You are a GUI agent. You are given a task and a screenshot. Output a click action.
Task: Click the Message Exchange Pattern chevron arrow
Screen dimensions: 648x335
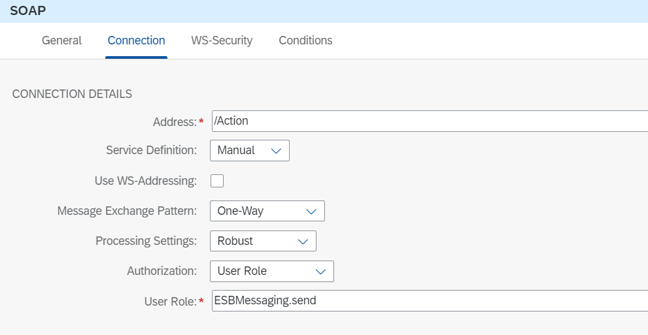pos(311,211)
